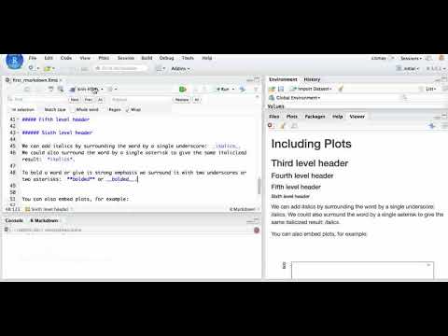Click the Viewer stop icon
This screenshot has width=448, height=336.
[270, 125]
